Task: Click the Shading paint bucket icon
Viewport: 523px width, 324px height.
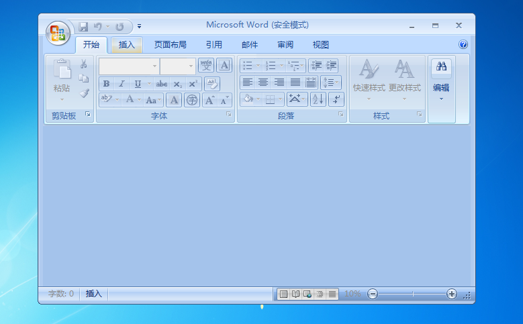Action: (248, 99)
